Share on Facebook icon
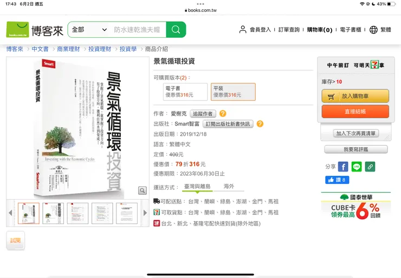 (x=343, y=167)
